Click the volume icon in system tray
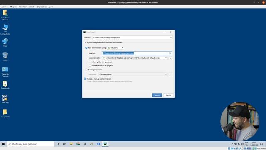 [242, 144]
